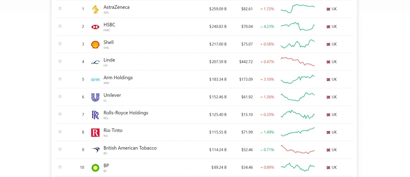
Task: Add British American Tobacco to favorites
Action: [60, 149]
